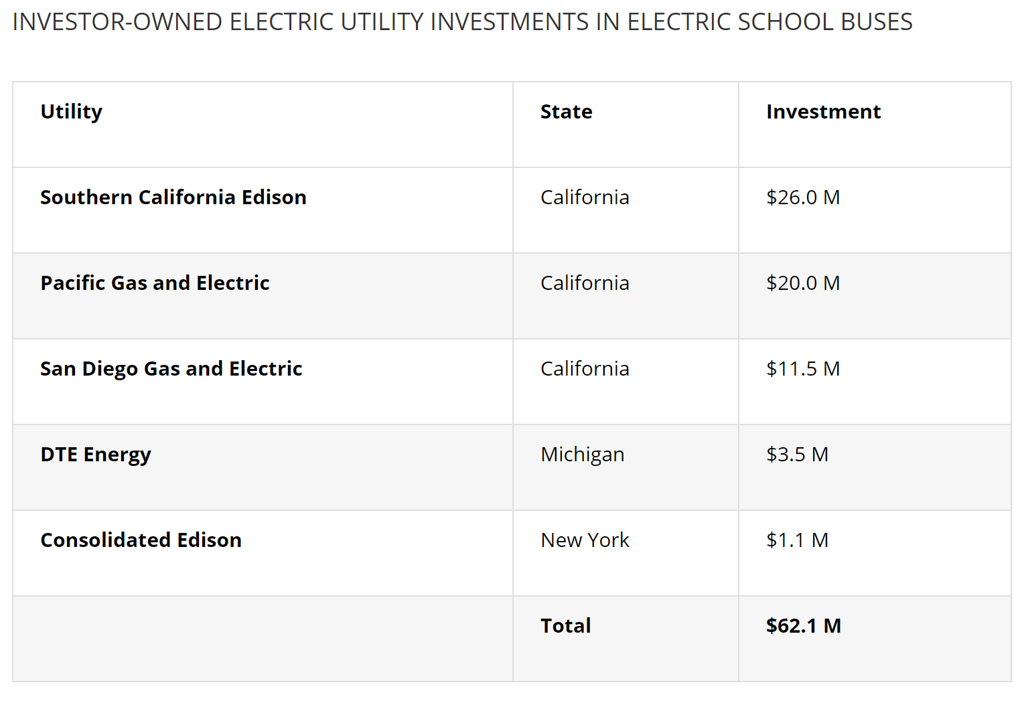Click the table title about electric school buses
1026x711 pixels.
[x=462, y=22]
